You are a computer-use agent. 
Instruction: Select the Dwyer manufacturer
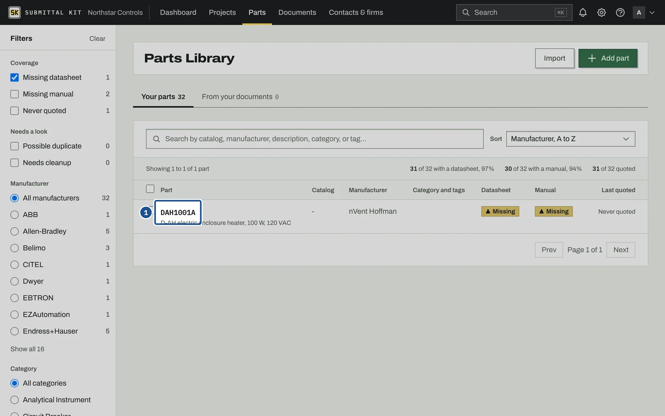pos(15,281)
